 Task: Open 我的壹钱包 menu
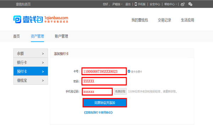tap(140, 20)
